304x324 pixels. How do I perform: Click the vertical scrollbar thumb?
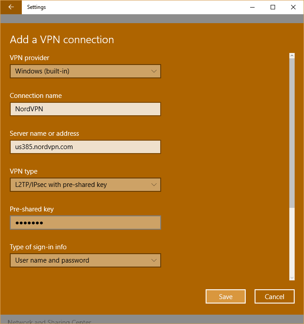pos(292,133)
